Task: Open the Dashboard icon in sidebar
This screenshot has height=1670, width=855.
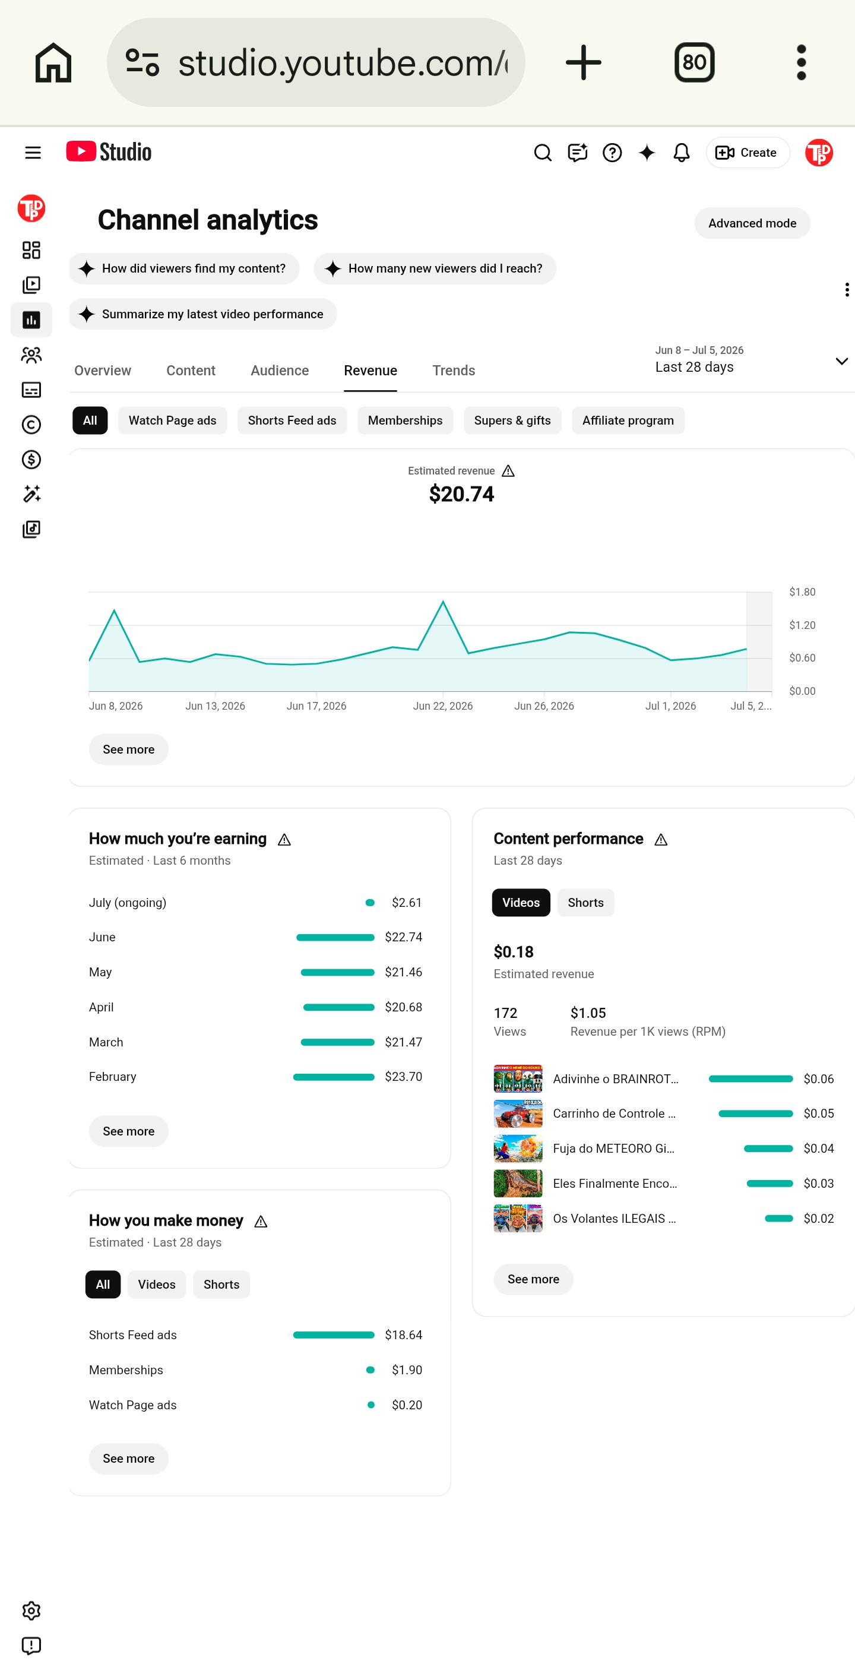Action: click(x=31, y=250)
